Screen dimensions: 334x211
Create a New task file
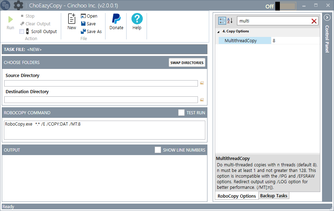[72, 22]
